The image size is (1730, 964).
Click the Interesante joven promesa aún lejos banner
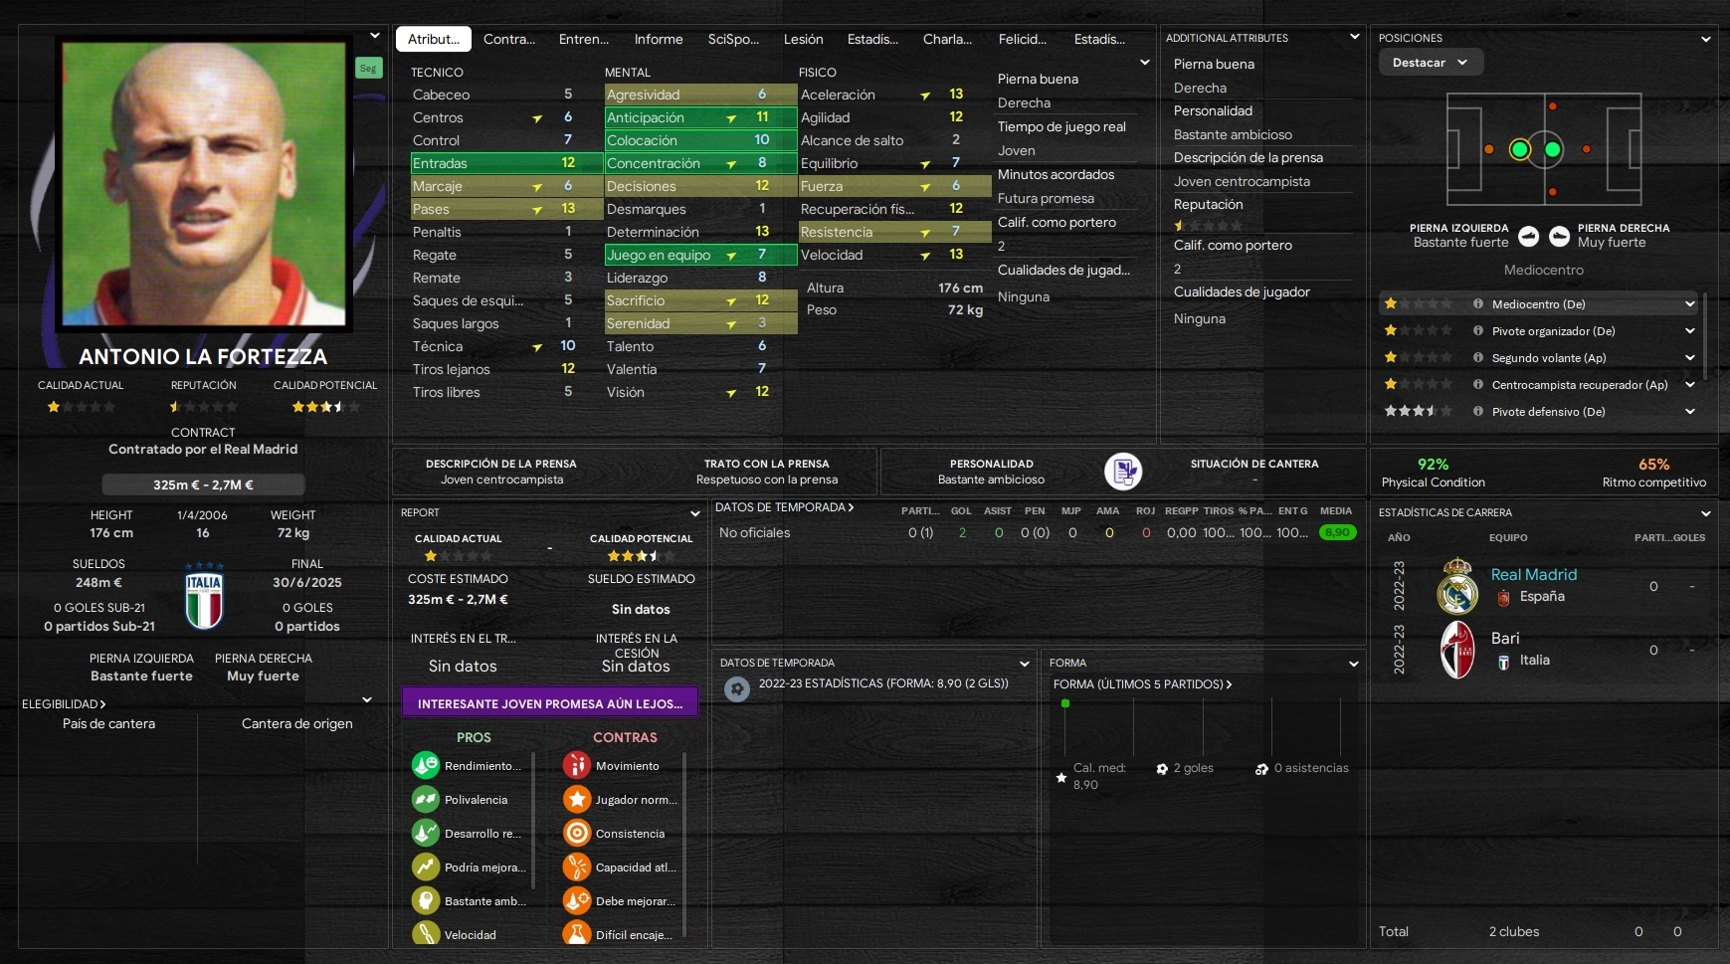coord(550,703)
